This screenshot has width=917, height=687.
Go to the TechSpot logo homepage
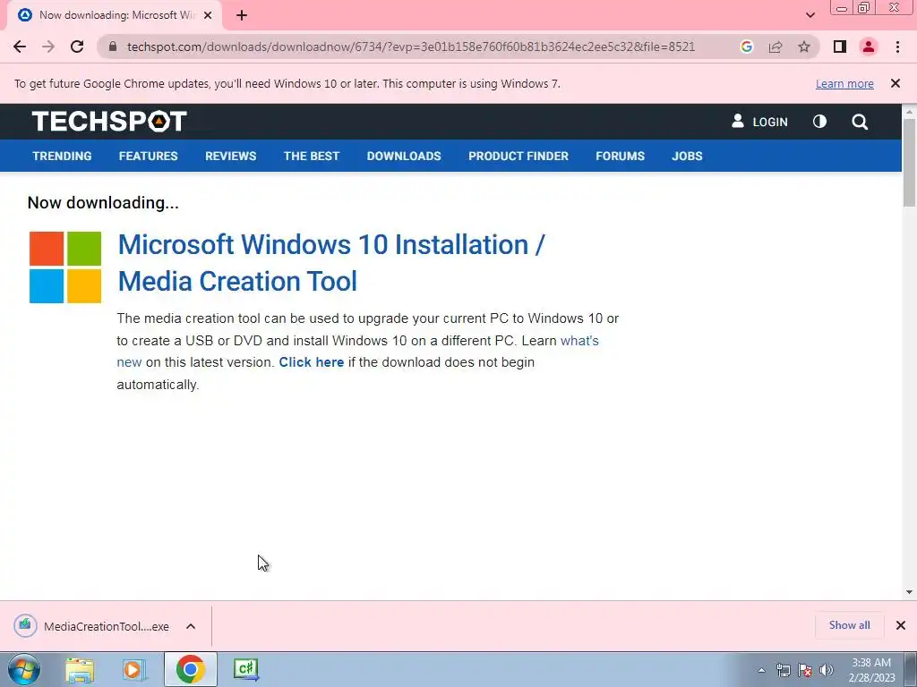click(x=109, y=122)
